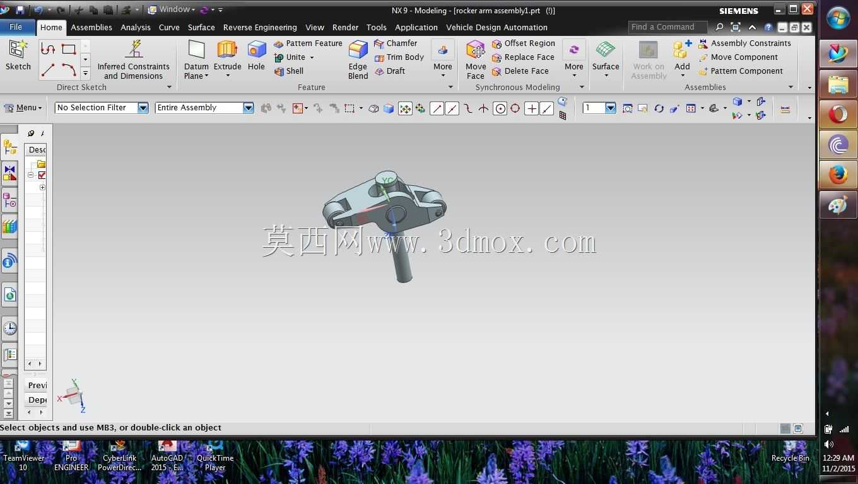
Task: Open the Surface tool
Action: (606, 60)
